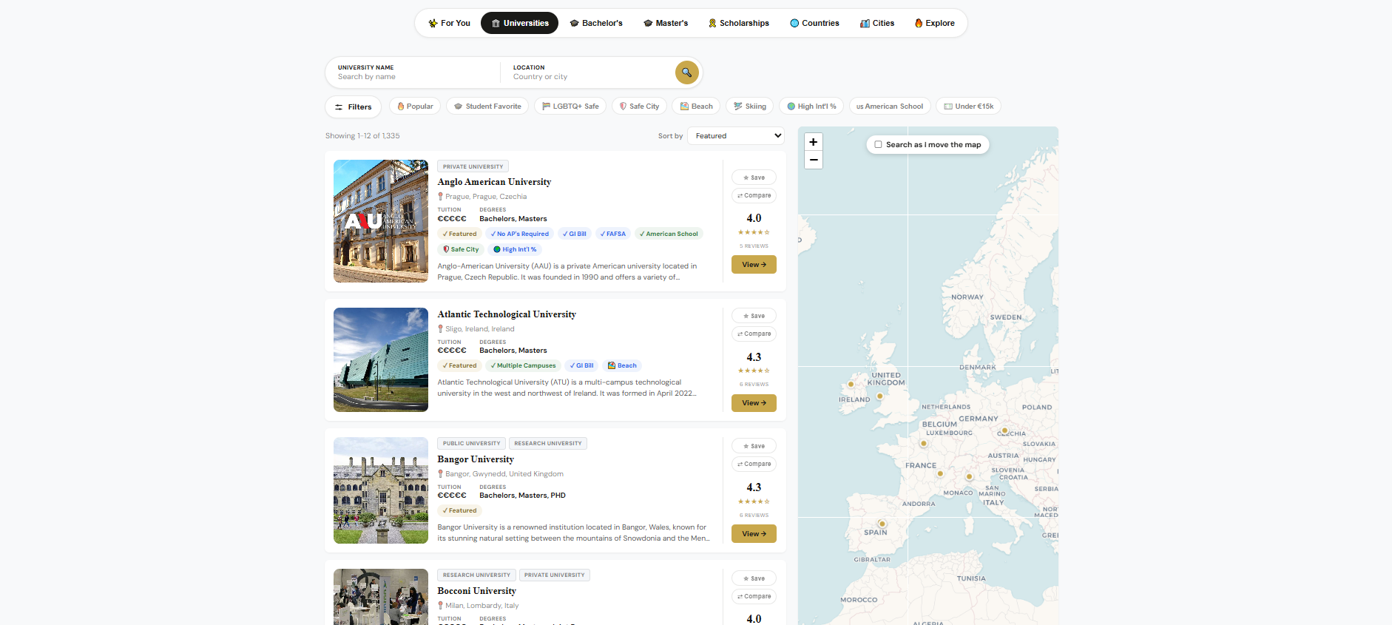
Task: Click the gold search magnifier button
Action: coord(686,72)
